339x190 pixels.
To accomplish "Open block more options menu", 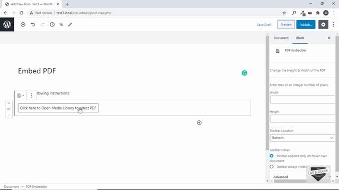I will [x=32, y=96].
